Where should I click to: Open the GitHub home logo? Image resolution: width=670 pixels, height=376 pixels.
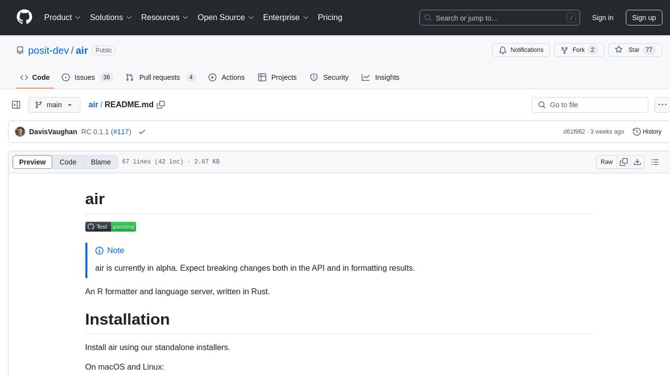click(x=24, y=17)
